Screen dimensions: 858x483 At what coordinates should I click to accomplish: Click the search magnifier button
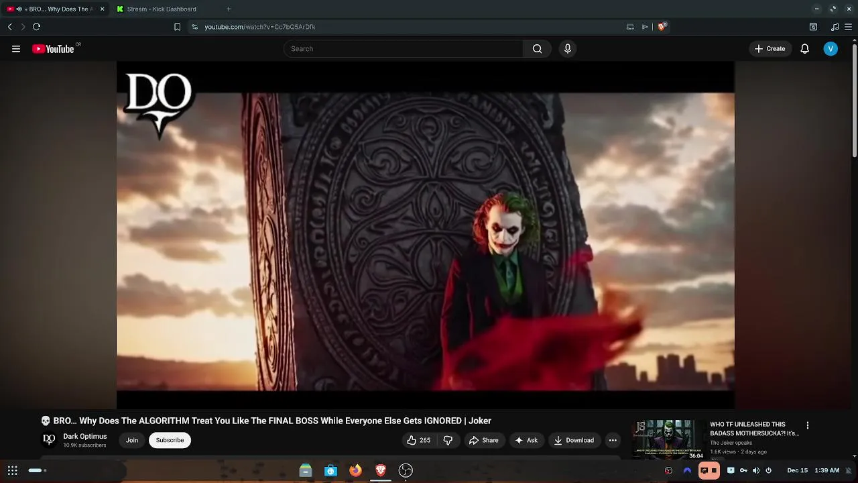pos(537,49)
